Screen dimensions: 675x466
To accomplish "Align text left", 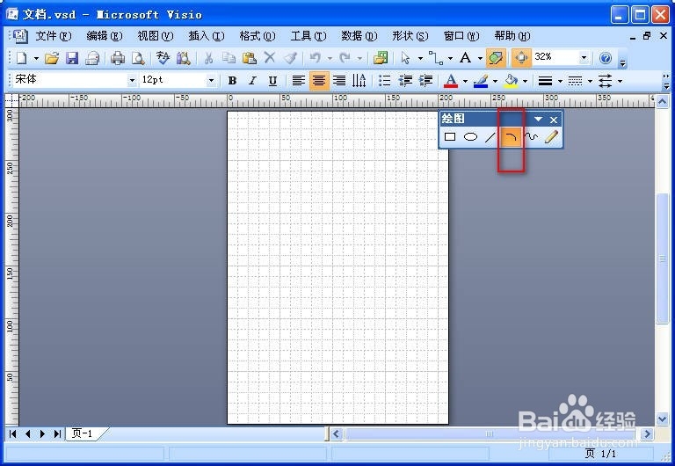I will click(298, 81).
